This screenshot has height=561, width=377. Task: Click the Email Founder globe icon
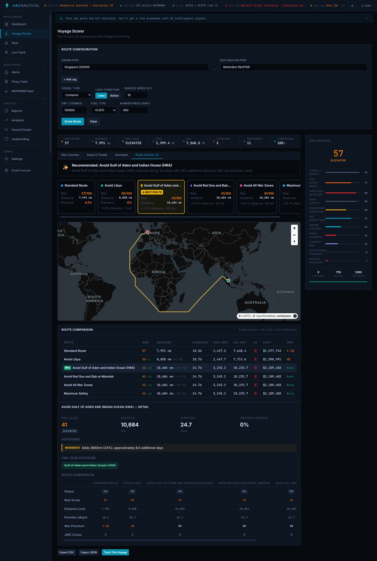coord(6,170)
